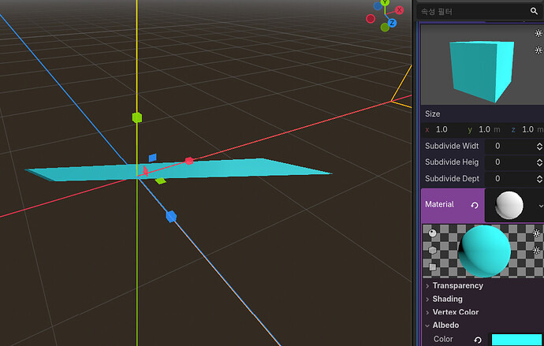Click the Subdivide Depth value field
This screenshot has height=346, width=544.
click(x=510, y=179)
